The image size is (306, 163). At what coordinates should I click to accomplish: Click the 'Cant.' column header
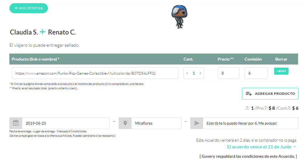coord(188,59)
